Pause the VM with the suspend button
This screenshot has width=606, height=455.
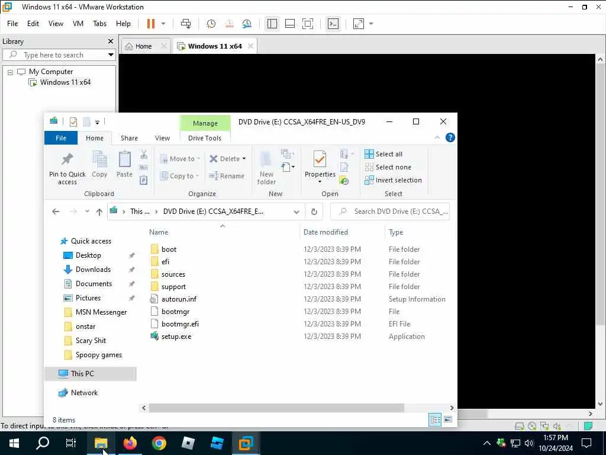point(151,24)
